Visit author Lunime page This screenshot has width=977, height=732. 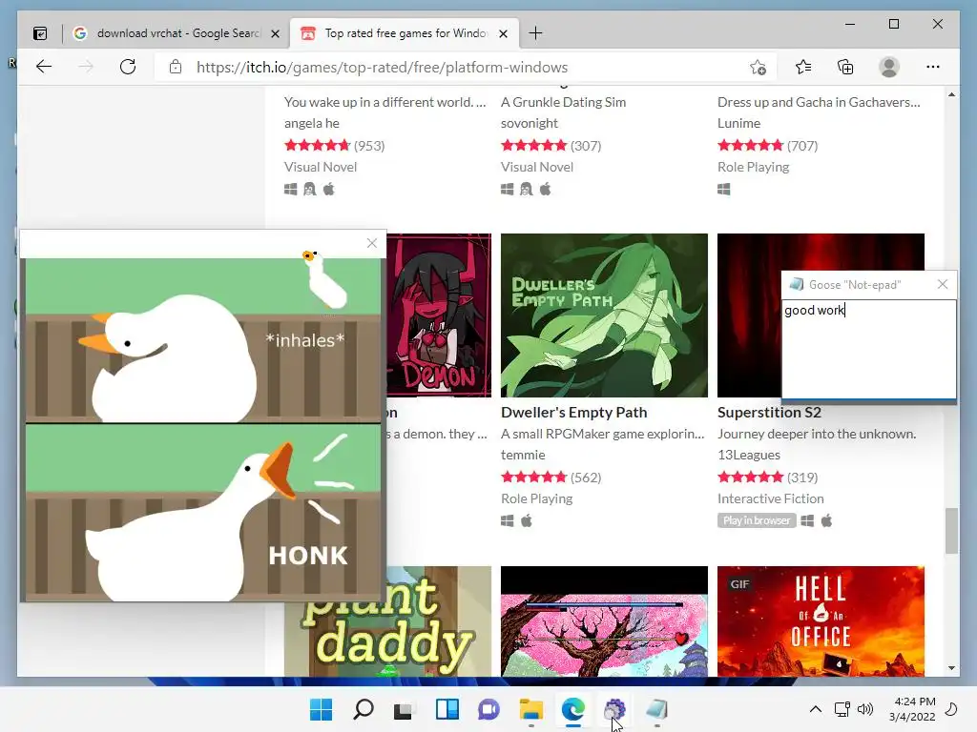[x=738, y=123]
